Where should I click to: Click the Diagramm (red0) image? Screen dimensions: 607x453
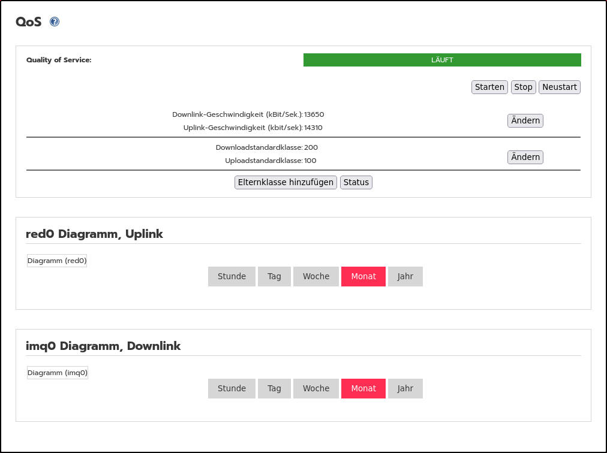click(x=57, y=261)
